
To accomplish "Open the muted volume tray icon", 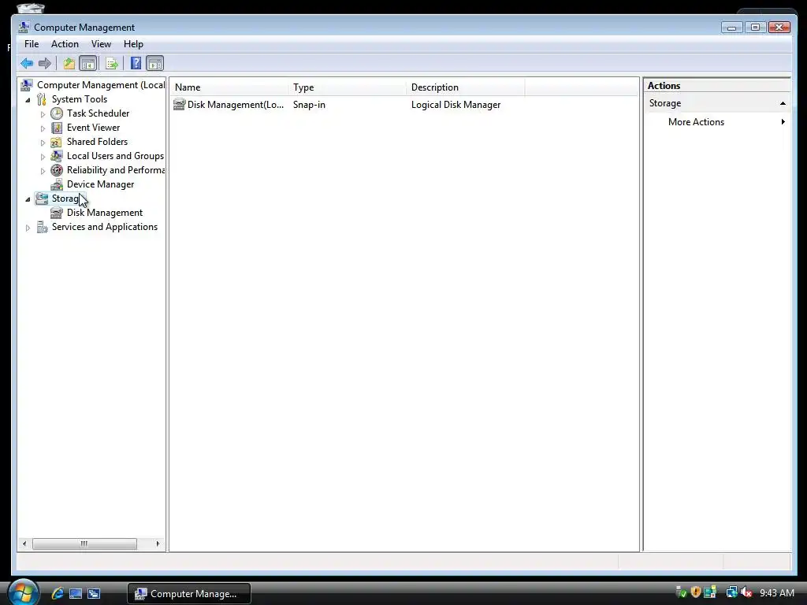I will [746, 592].
